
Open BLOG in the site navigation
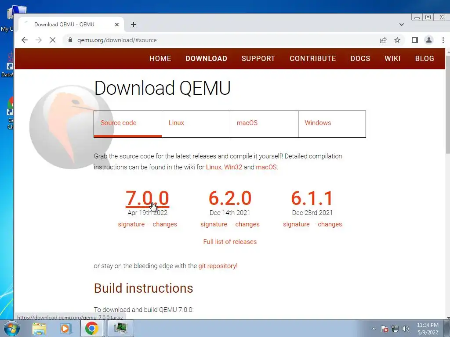tap(425, 58)
